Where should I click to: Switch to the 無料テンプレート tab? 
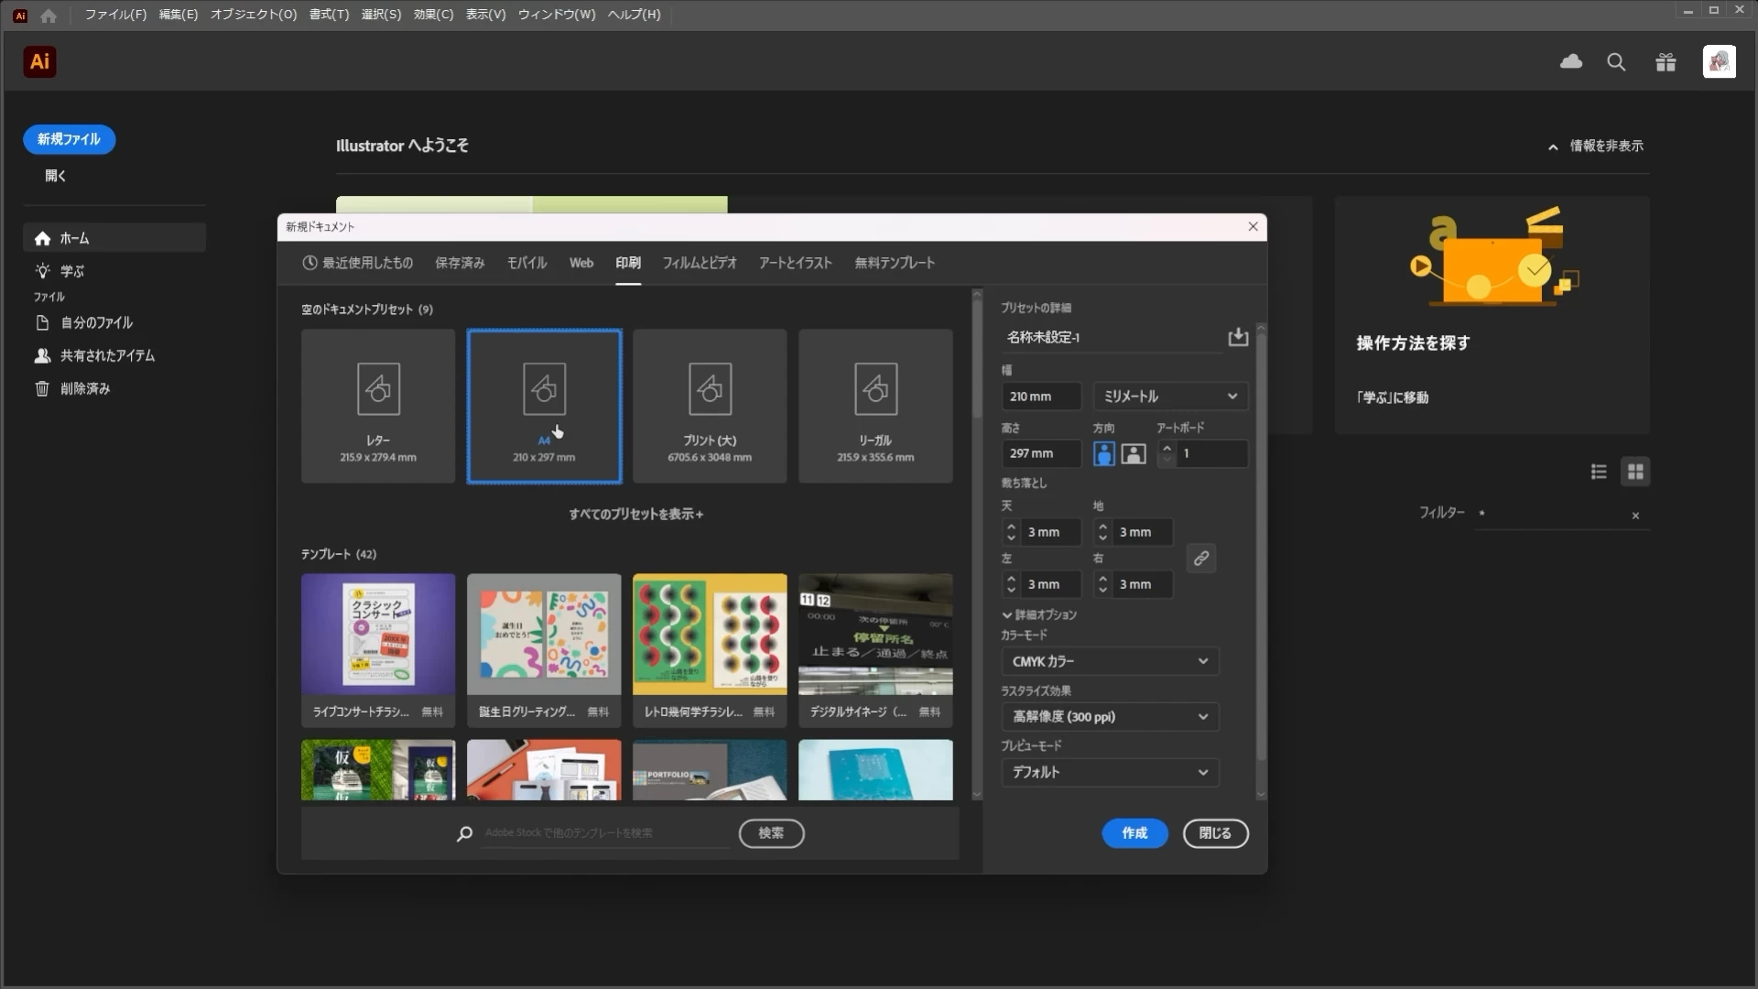coord(895,263)
